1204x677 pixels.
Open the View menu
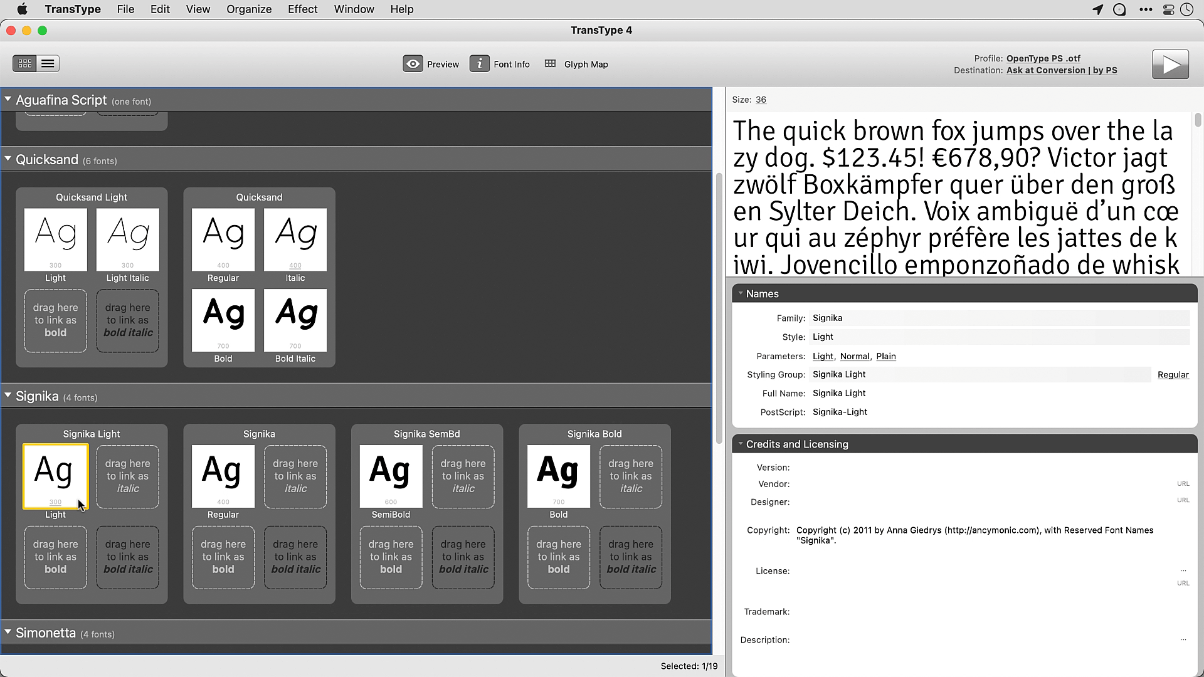[x=198, y=9]
